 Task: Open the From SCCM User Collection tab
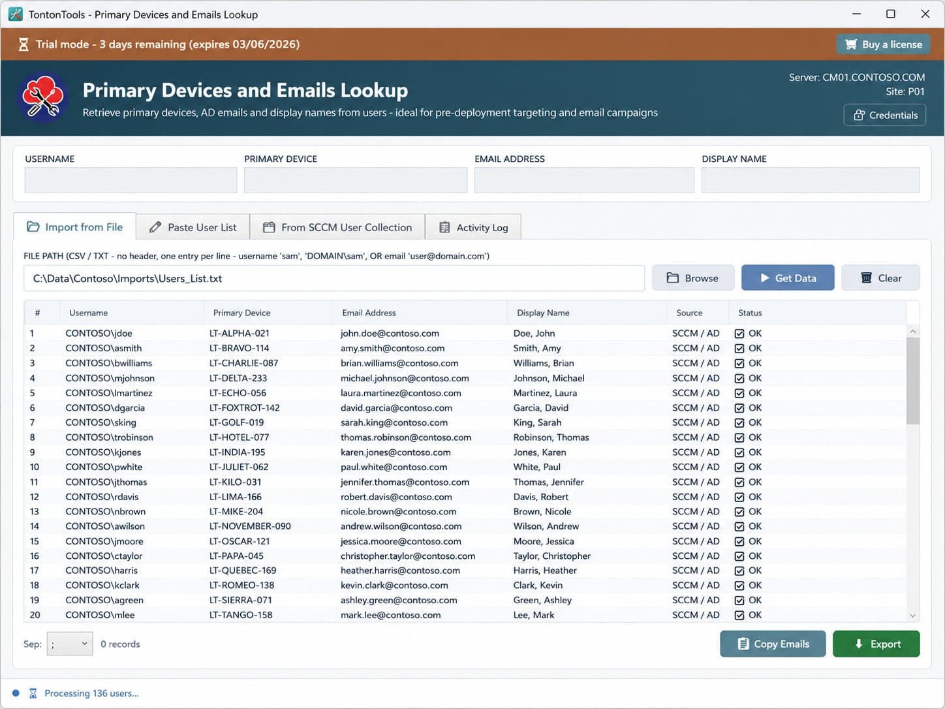tap(337, 227)
